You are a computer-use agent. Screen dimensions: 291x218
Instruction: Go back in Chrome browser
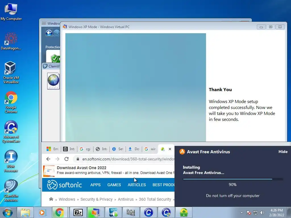point(48,159)
